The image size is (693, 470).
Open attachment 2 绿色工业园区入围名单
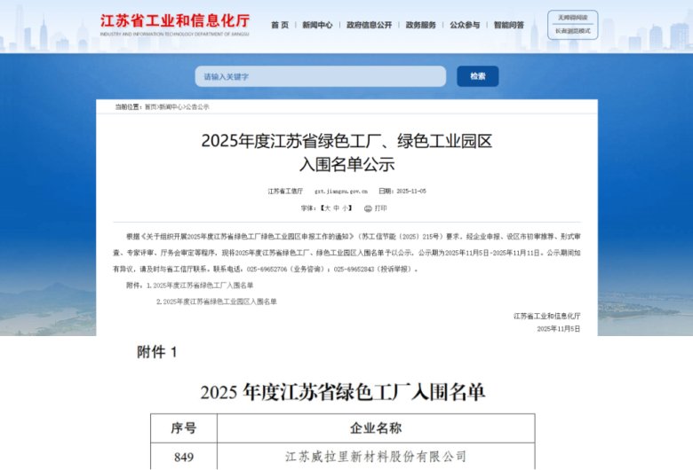click(216, 302)
